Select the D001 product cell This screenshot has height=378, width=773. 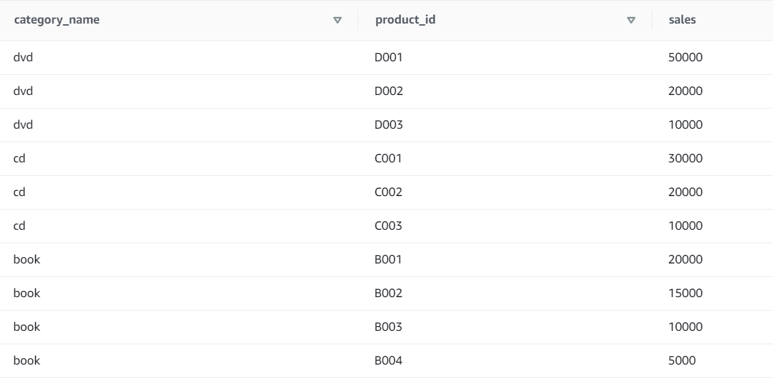click(389, 58)
